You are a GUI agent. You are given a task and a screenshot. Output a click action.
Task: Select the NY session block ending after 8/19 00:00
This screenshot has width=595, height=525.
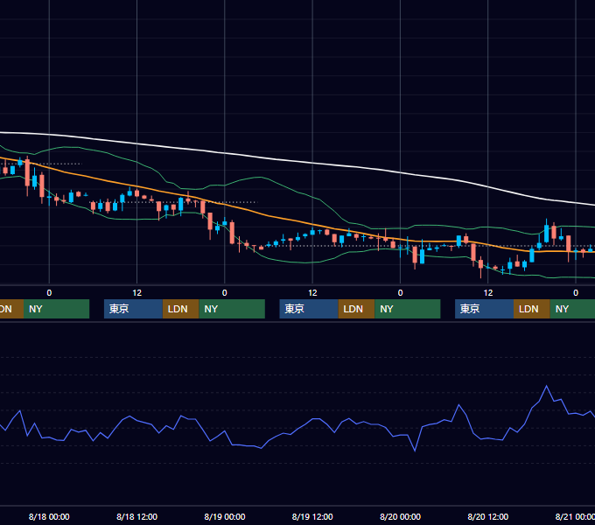coord(232,309)
